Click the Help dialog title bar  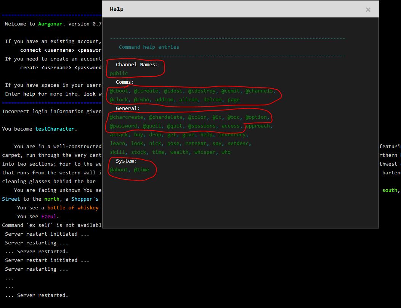241,9
